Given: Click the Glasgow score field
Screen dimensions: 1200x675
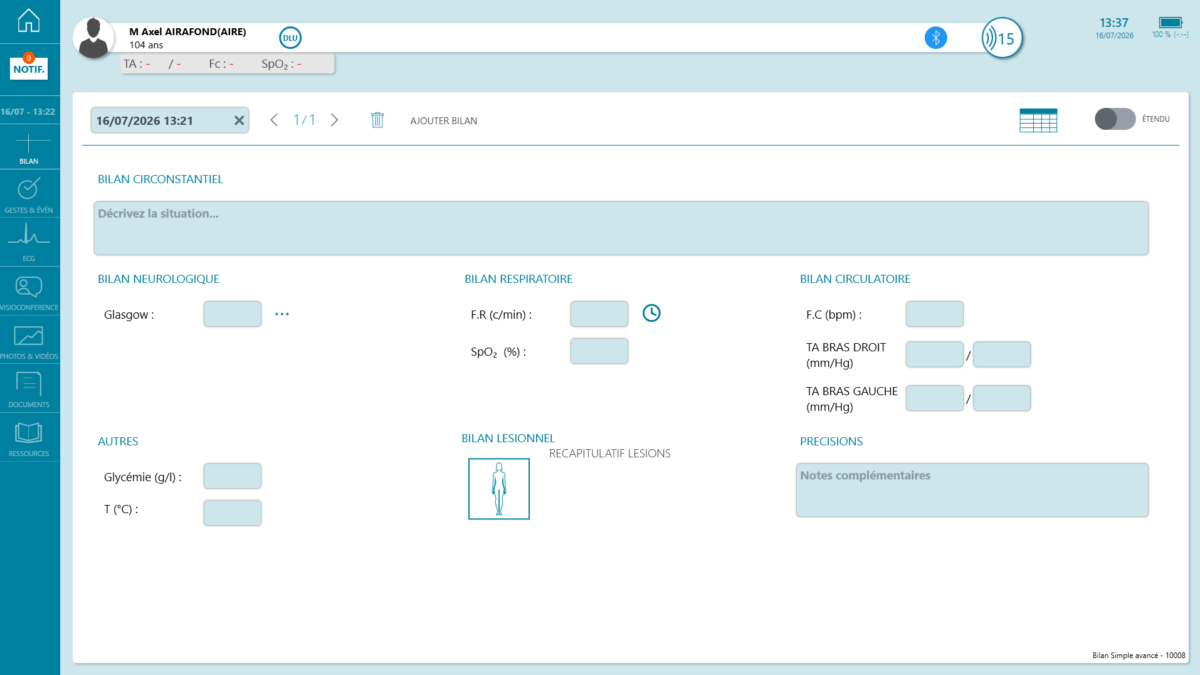Looking at the screenshot, I should (233, 314).
